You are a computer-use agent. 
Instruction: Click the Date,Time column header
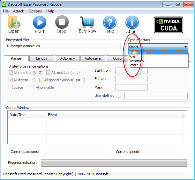point(27,115)
